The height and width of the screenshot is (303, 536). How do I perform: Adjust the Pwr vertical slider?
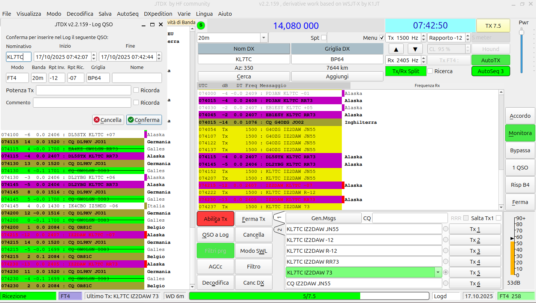click(x=521, y=33)
